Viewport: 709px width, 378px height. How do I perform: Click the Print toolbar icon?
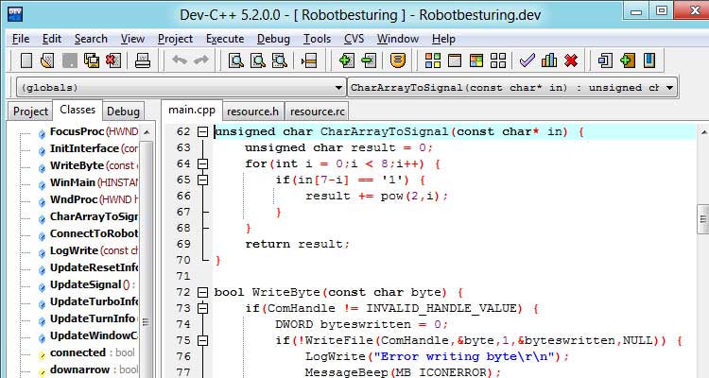[143, 60]
